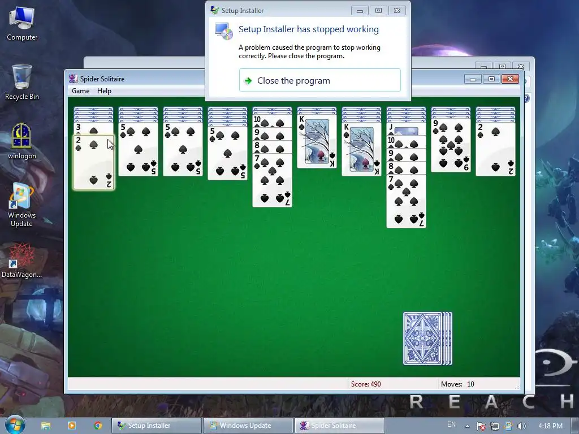
Task: Show hidden tray icons arrow
Action: [467, 426]
